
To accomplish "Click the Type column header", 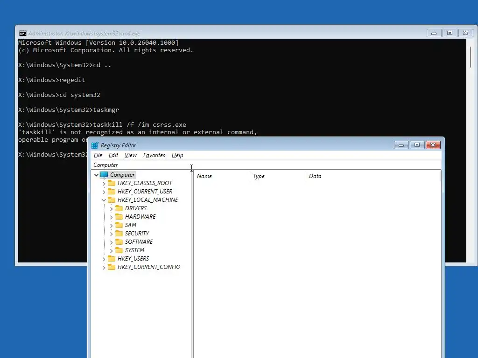I will (x=278, y=176).
